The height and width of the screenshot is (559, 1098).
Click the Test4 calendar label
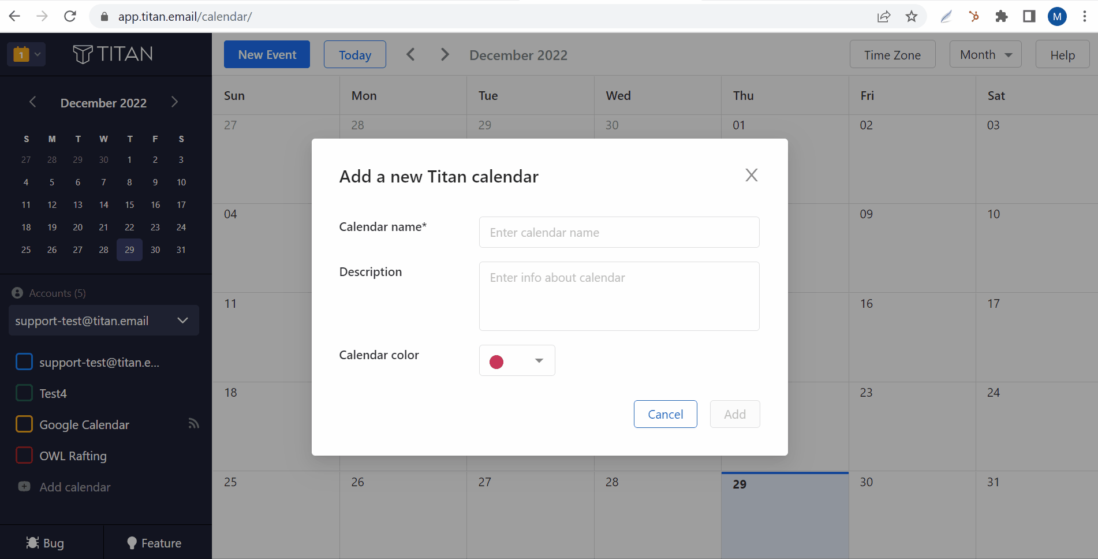click(x=53, y=393)
